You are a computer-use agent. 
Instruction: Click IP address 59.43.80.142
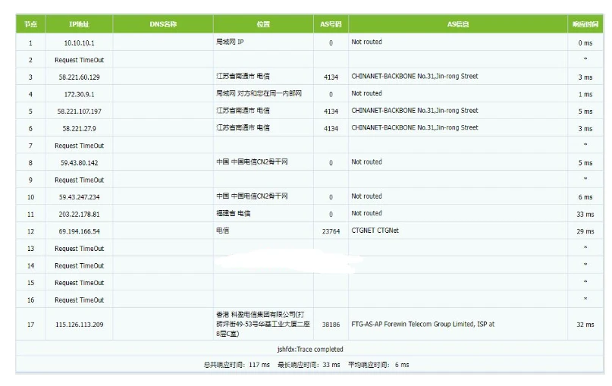click(79, 162)
